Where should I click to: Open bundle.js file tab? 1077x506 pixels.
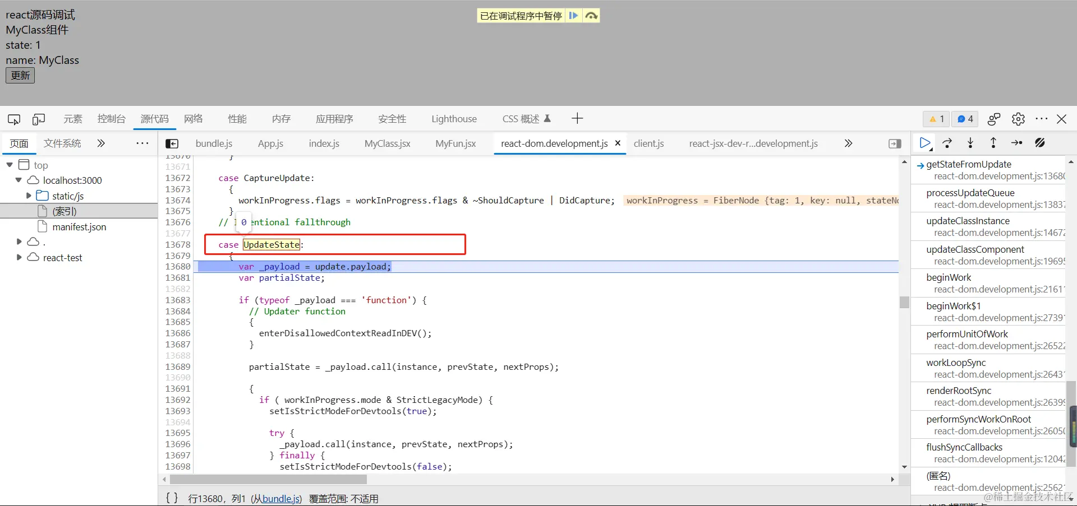point(214,143)
